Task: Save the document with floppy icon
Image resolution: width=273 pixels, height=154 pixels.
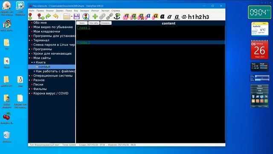Action: pyautogui.click(x=77, y=17)
